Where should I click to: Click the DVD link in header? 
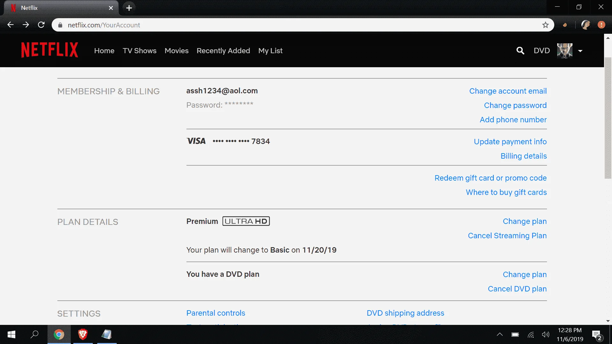(542, 51)
